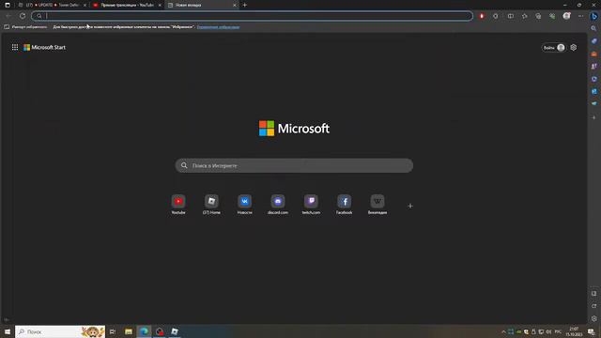Open page settings gear near sign-in
The image size is (601, 338).
click(x=574, y=48)
